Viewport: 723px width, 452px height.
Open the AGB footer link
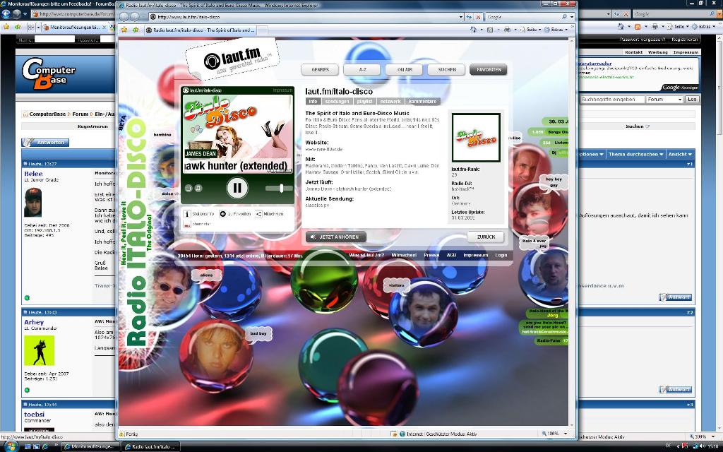(451, 255)
